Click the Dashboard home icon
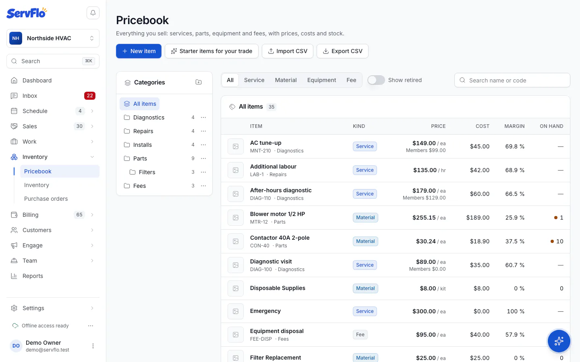 pyautogui.click(x=14, y=80)
